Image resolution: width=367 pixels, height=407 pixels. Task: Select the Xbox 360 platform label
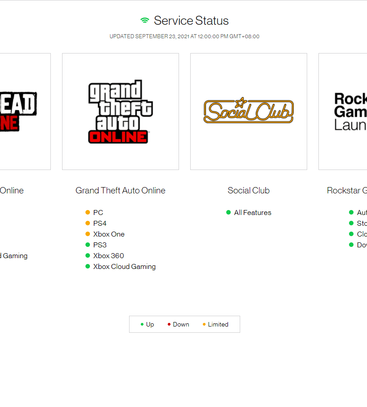tap(109, 256)
